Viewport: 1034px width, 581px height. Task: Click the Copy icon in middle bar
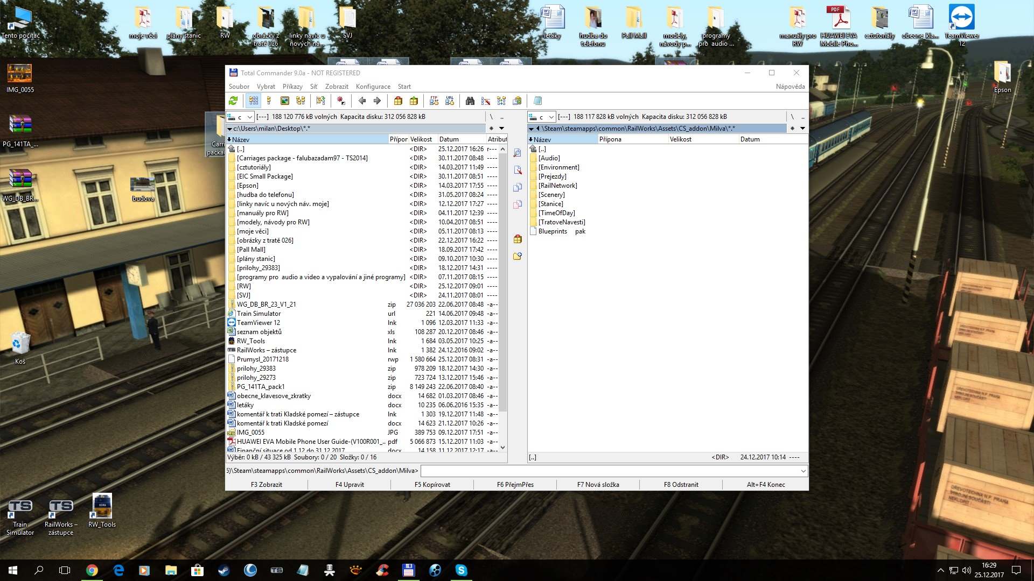[518, 187]
